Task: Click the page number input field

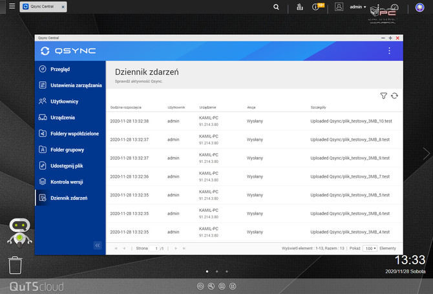Action: (154, 248)
